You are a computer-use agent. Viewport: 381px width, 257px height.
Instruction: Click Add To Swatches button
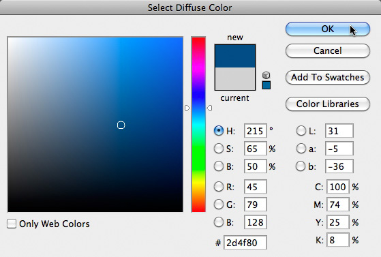pos(328,77)
